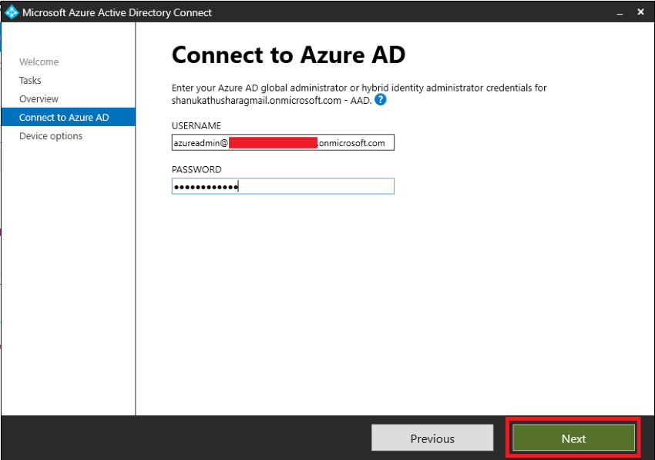Open the blue help question mark icon
This screenshot has width=655, height=460.
(x=380, y=100)
